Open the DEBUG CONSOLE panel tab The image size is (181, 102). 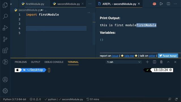tap(54, 62)
